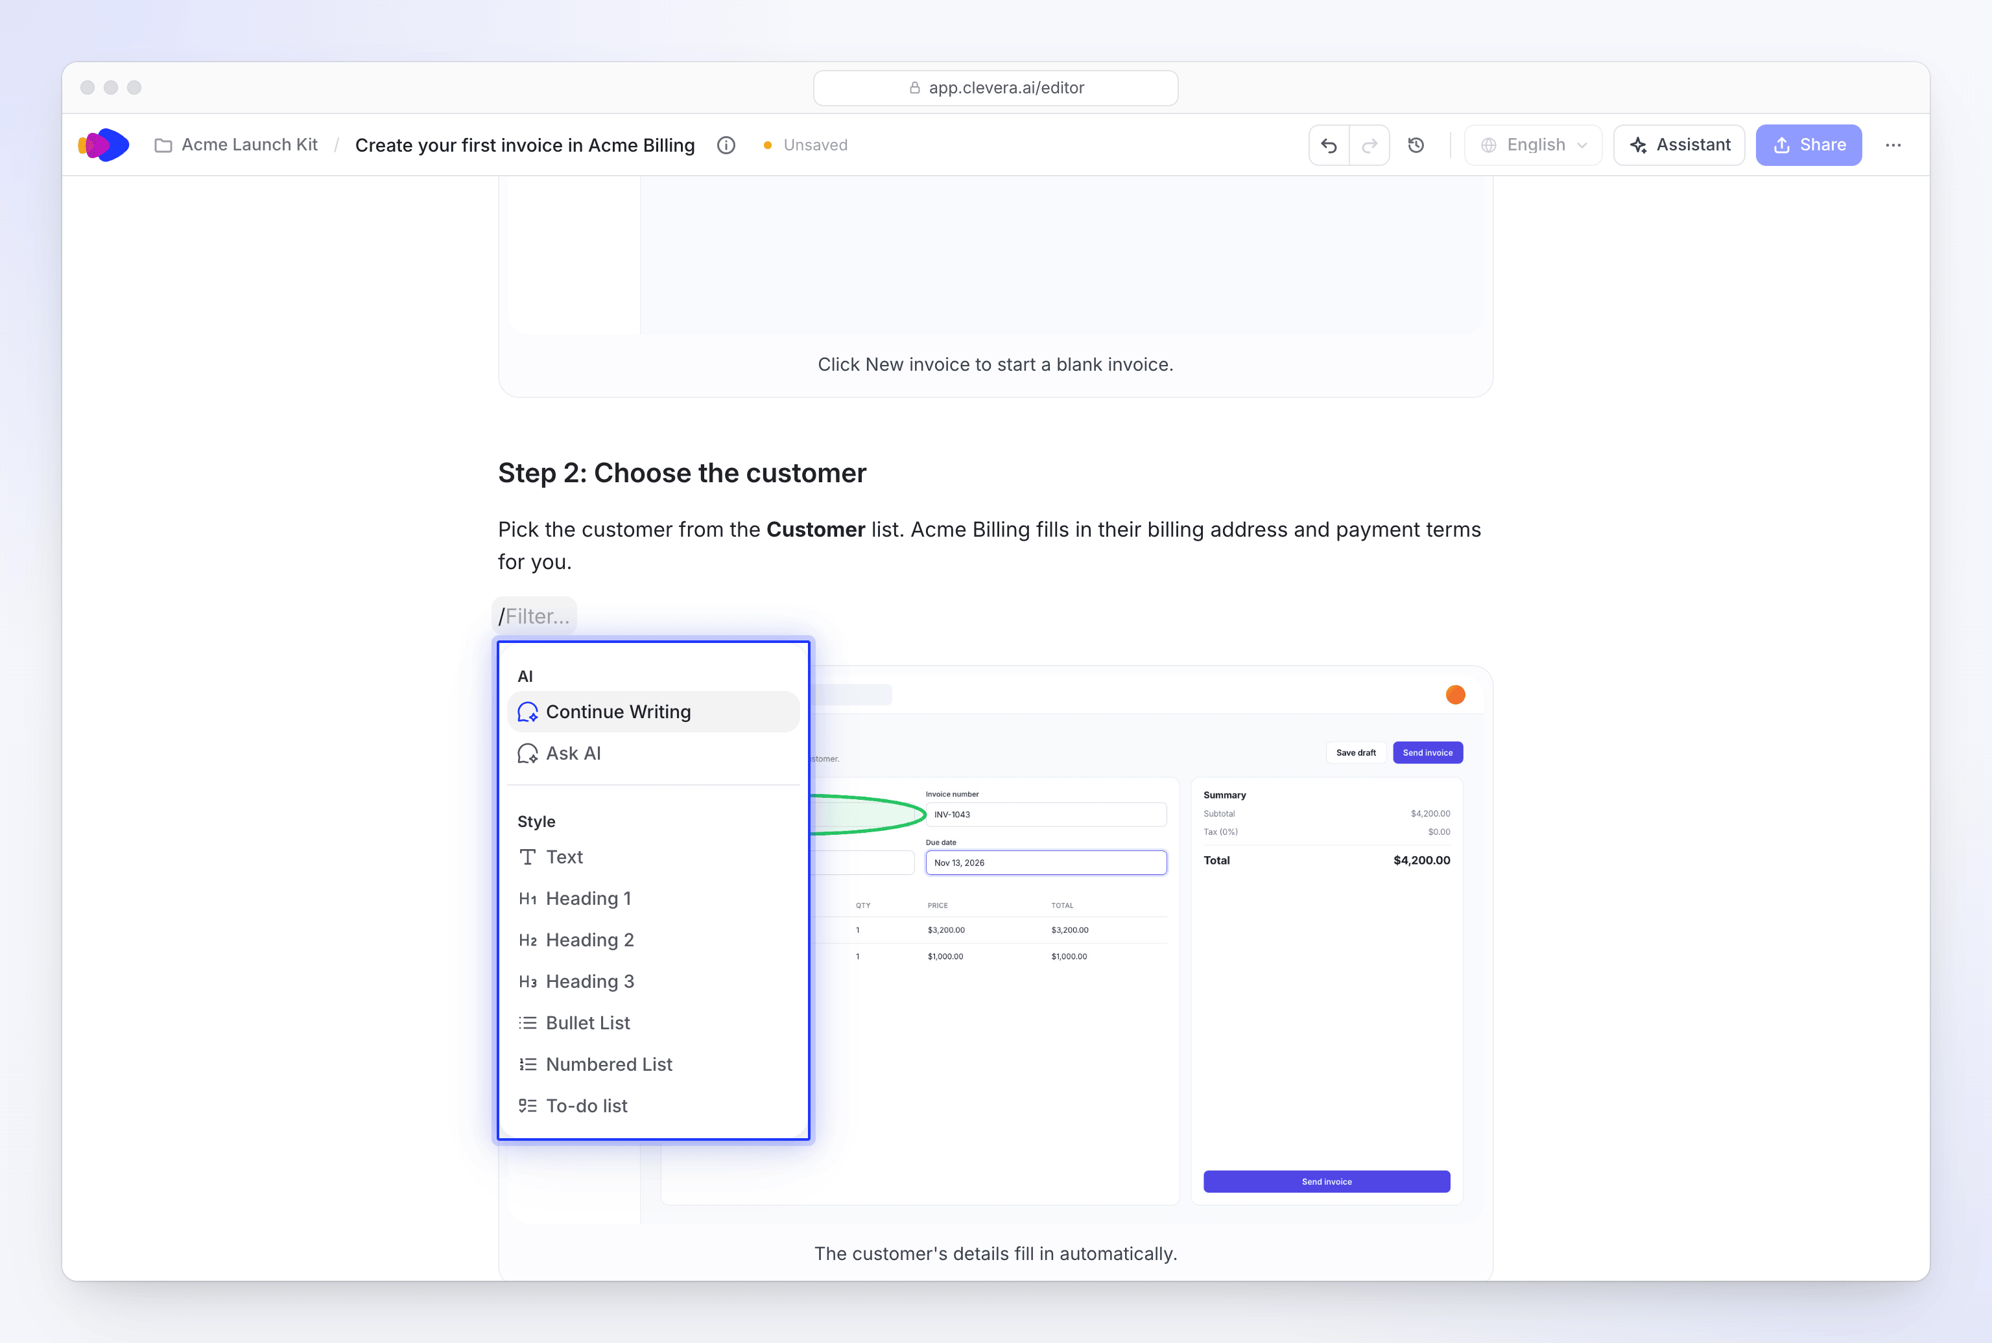Image resolution: width=1992 pixels, height=1343 pixels.
Task: Click the Unsaved status indicator
Action: (805, 145)
